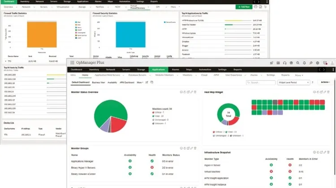Click the Search input field
The image size is (336, 188).
261,83
